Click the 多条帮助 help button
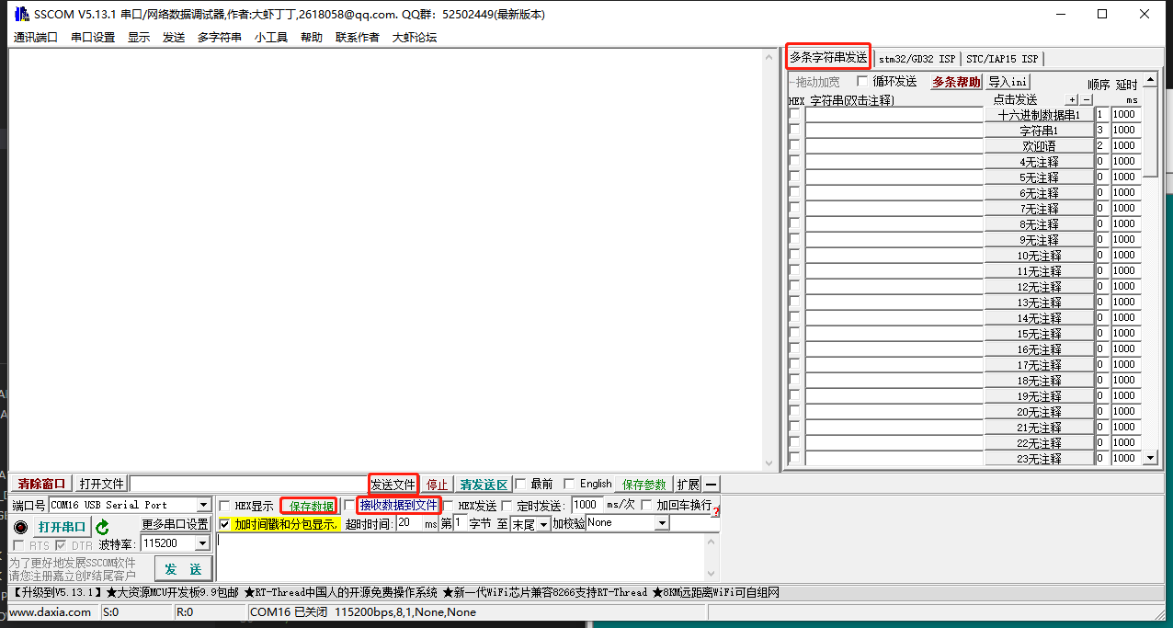The image size is (1173, 628). click(956, 82)
